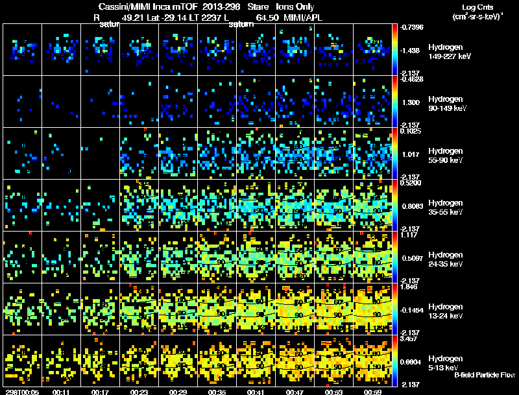This screenshot has height=395, width=519.
Task: Click the '-0.4628' colorbar value
Action: 411,79
